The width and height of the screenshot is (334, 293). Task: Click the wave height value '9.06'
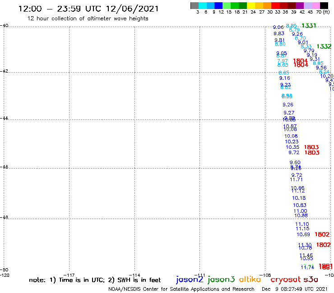pos(278,27)
